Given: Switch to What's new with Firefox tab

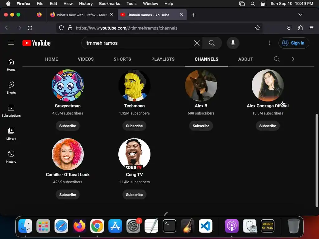Looking at the screenshot, I should coord(82,15).
